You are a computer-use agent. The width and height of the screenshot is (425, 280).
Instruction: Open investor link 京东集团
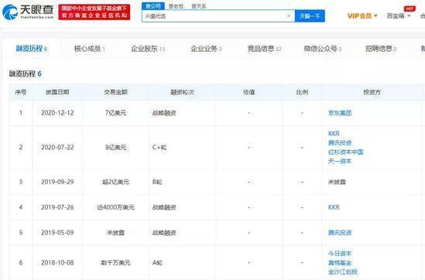click(340, 113)
